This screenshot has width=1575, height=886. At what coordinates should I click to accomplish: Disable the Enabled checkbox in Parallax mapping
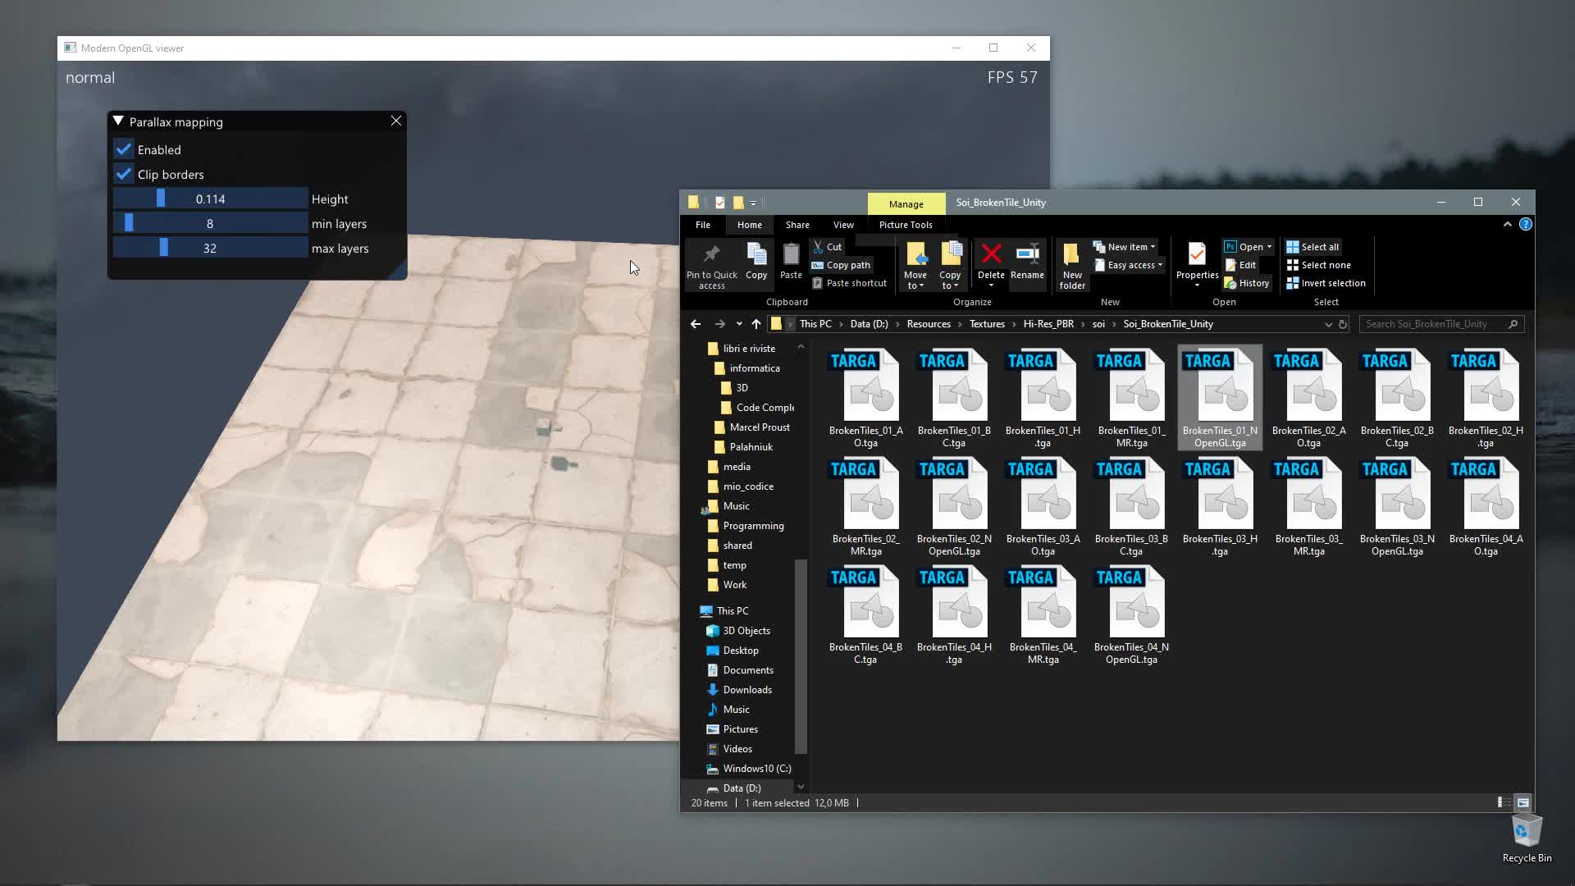(x=124, y=149)
